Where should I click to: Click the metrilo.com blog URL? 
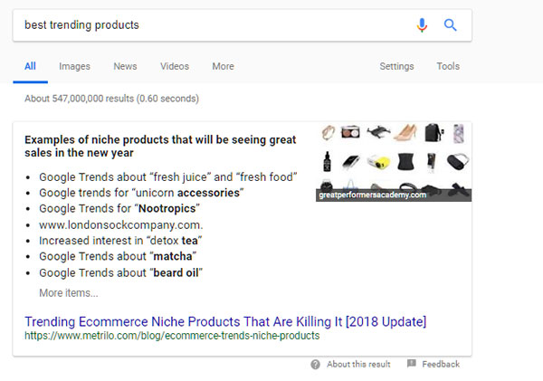pyautogui.click(x=172, y=336)
